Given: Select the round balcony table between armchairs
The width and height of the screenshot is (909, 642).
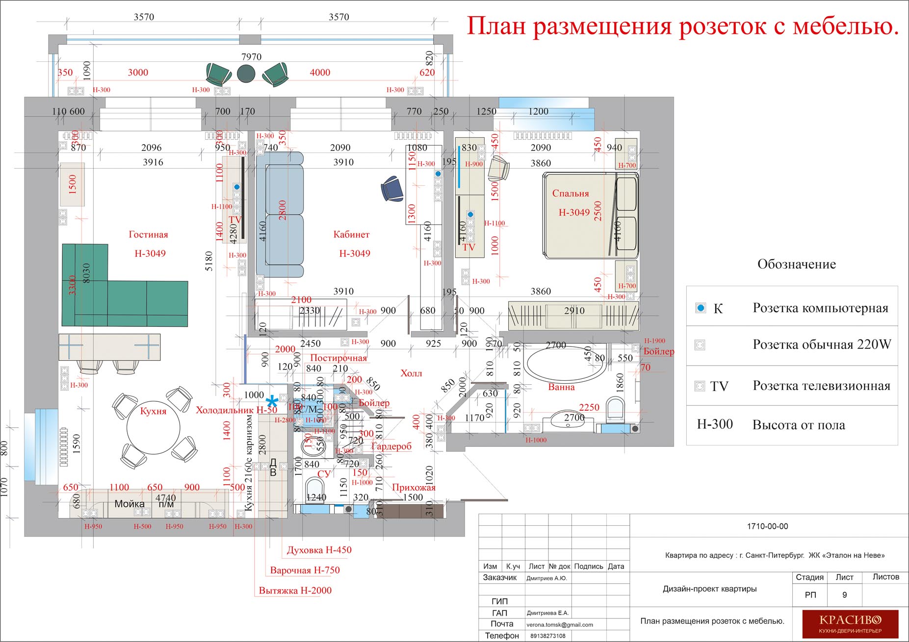Looking at the screenshot, I should pyautogui.click(x=246, y=74).
